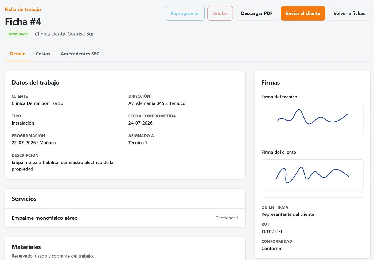Click the Clínica Dental Sonrisa Sur client value
The width and height of the screenshot is (374, 260).
tap(38, 103)
